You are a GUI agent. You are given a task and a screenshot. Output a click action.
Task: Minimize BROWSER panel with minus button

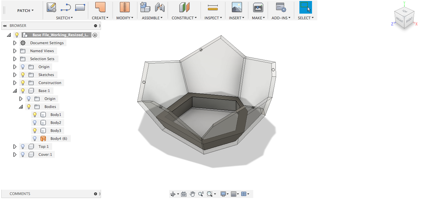pos(96,26)
